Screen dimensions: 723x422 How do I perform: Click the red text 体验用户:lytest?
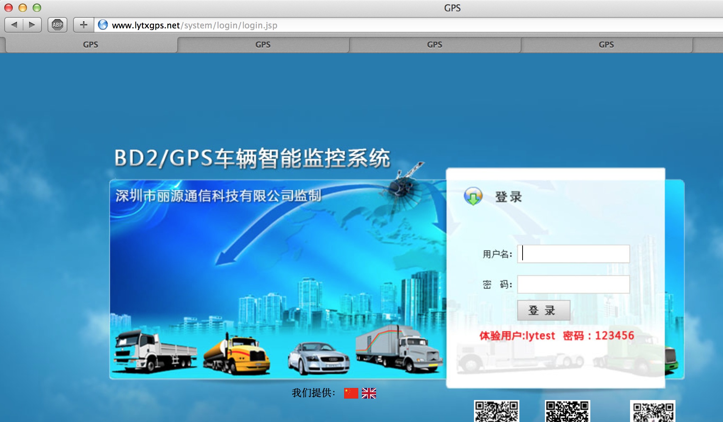point(517,335)
